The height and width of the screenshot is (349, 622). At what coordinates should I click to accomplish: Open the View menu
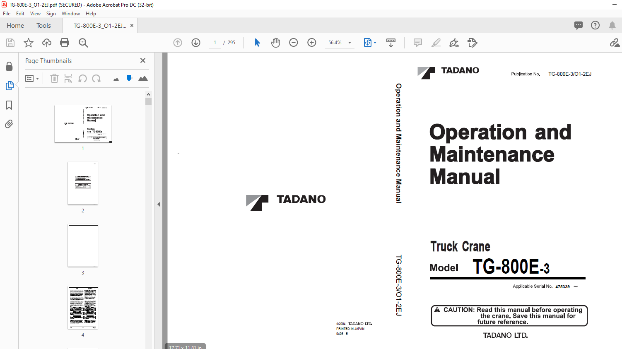(36, 14)
